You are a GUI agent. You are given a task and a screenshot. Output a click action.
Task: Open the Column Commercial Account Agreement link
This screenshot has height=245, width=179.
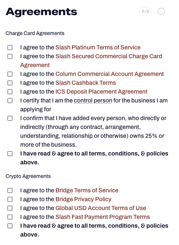pos(110,74)
